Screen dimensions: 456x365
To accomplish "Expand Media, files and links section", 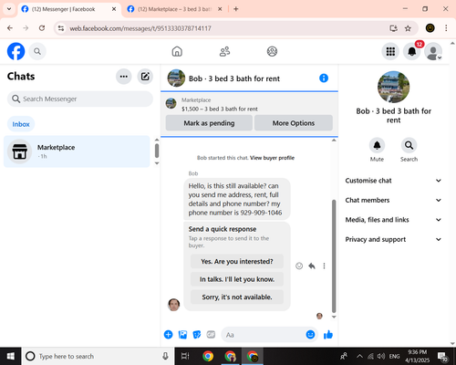I will 393,220.
